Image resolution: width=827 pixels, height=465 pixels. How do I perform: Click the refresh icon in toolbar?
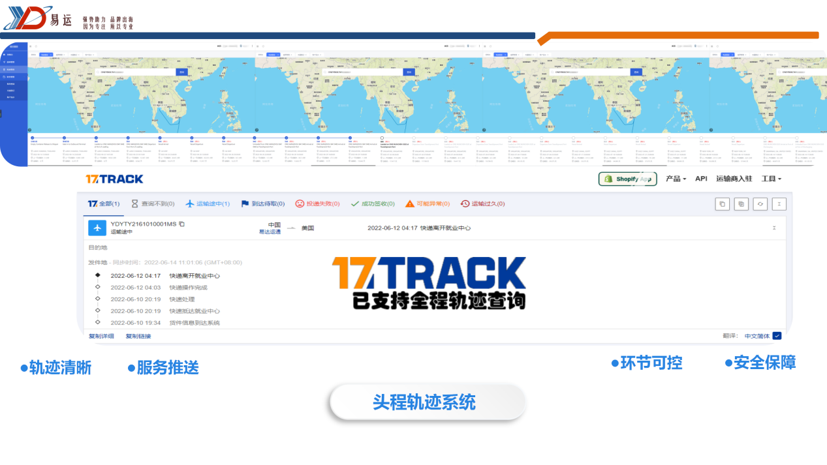[760, 204]
